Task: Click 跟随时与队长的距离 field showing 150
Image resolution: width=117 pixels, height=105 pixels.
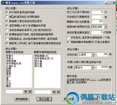Action: (97, 22)
